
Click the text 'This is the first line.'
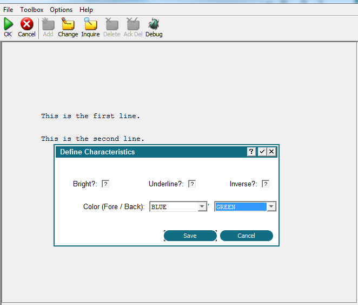(x=90, y=116)
